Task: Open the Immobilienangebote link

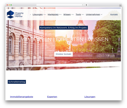Action: pyautogui.click(x=22, y=97)
